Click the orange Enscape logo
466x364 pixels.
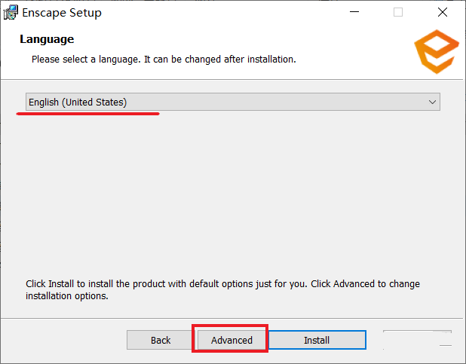pyautogui.click(x=437, y=52)
